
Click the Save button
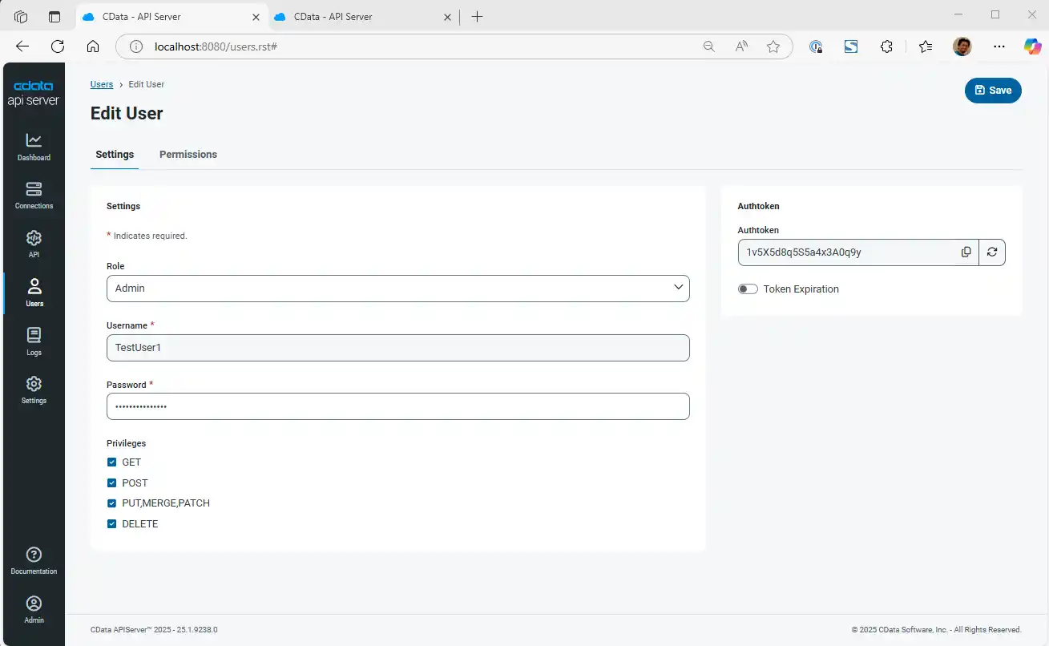coord(993,91)
